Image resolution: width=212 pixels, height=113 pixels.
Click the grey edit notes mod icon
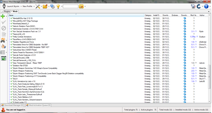(x=4, y=34)
